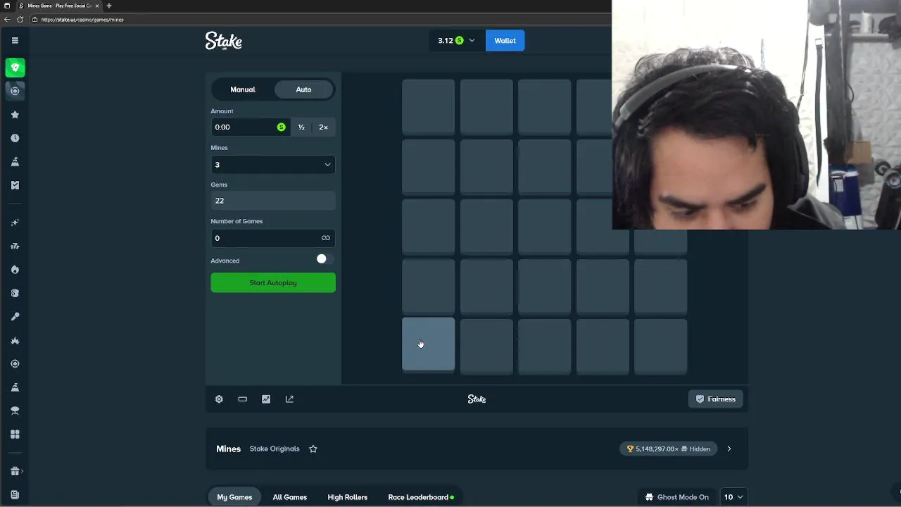Expand the 3.12 balance dropdown

pos(456,41)
